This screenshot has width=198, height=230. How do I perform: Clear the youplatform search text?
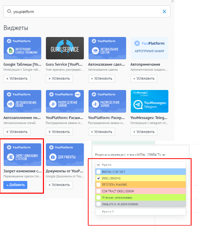[164, 12]
